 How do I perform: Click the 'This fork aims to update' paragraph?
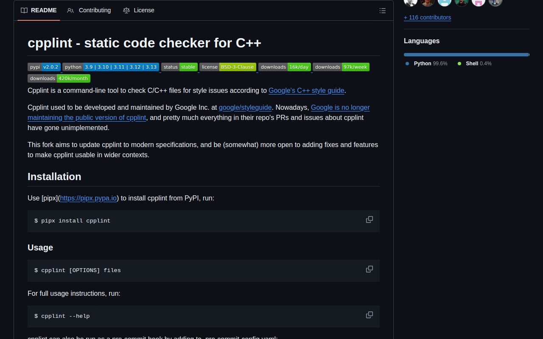[x=203, y=150]
